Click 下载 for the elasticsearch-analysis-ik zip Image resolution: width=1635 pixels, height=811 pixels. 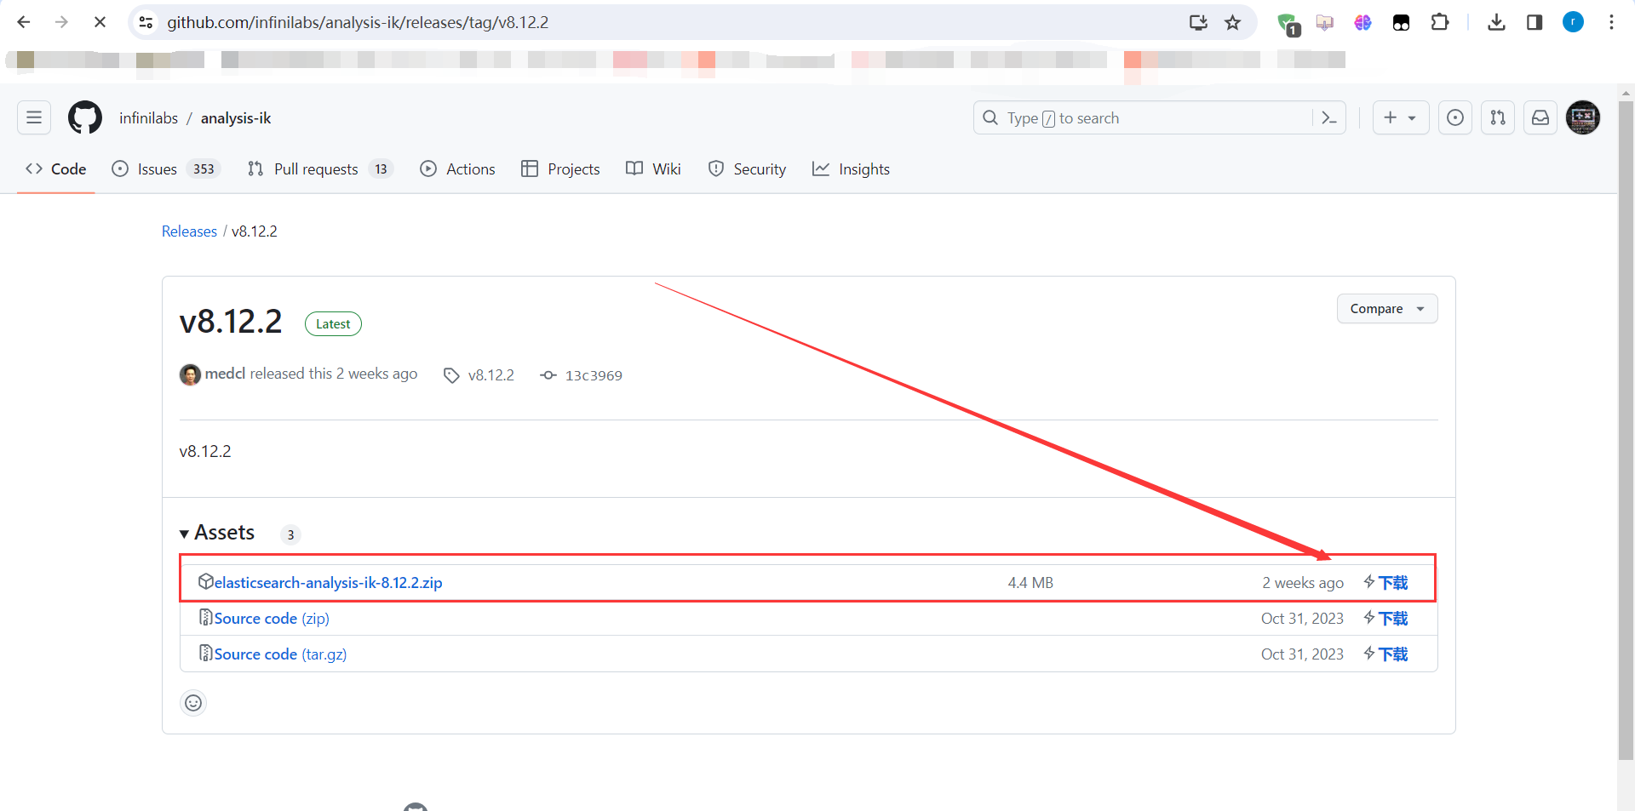pyautogui.click(x=1385, y=583)
